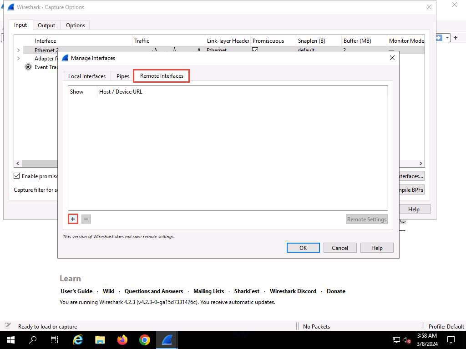Click the plus button to add remote interface

coord(73,219)
